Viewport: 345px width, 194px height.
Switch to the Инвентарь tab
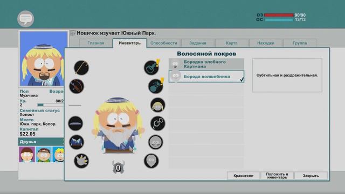coord(129,43)
